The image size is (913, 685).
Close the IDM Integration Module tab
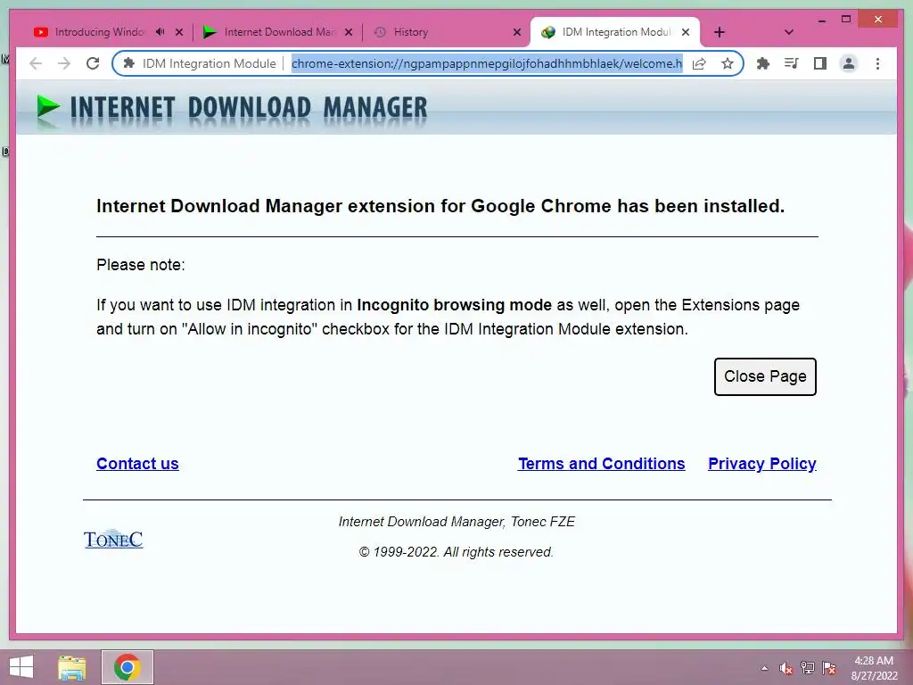point(686,32)
